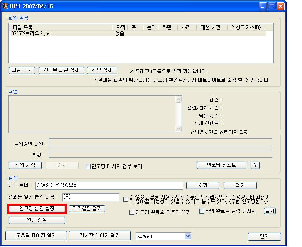Click 닫기 button to close
The image size is (302, 247).
[264, 237]
